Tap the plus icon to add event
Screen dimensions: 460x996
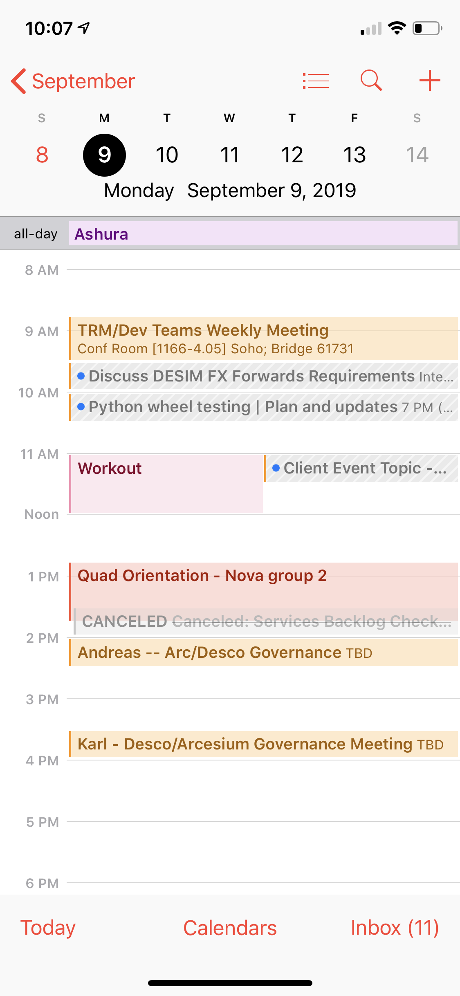coord(430,81)
